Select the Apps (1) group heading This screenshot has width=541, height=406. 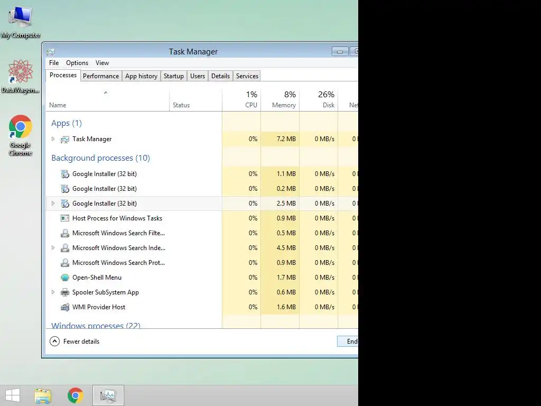[x=67, y=123]
